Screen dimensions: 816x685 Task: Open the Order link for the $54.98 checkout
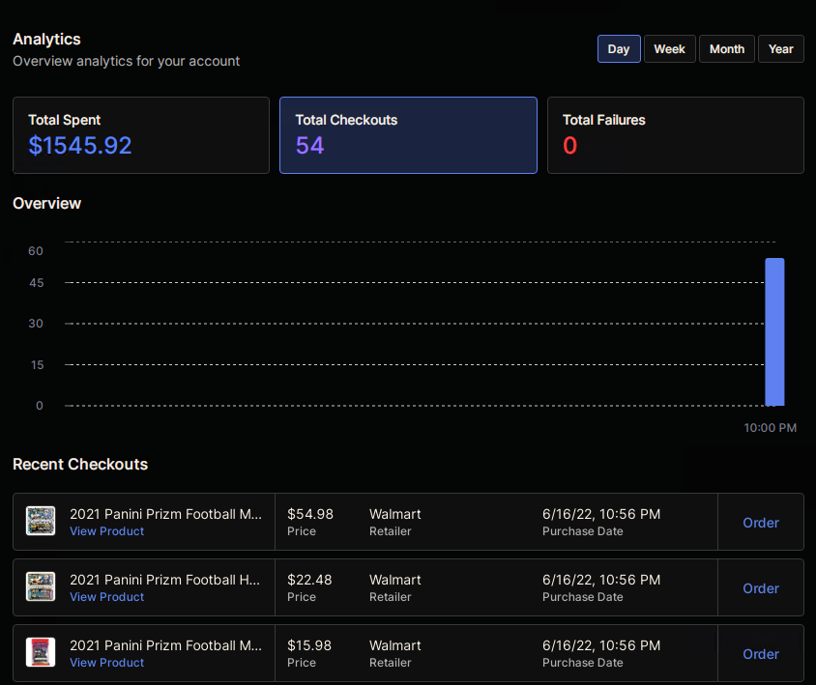760,522
